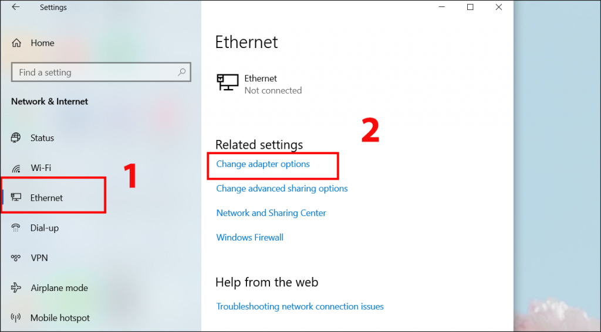This screenshot has height=332, width=601.
Task: Click the Dial-up icon
Action: coord(16,228)
